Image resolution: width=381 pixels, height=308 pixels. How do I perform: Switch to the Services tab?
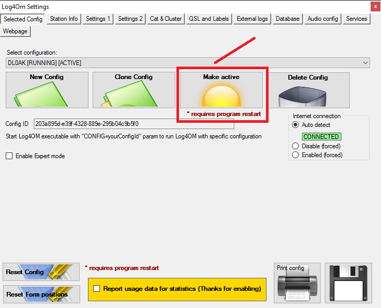(x=357, y=19)
